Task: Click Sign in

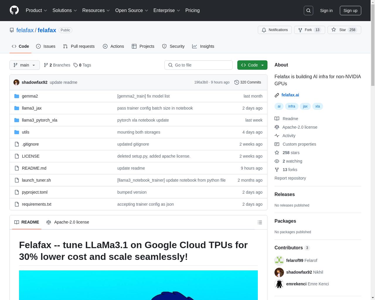Action: (x=326, y=11)
